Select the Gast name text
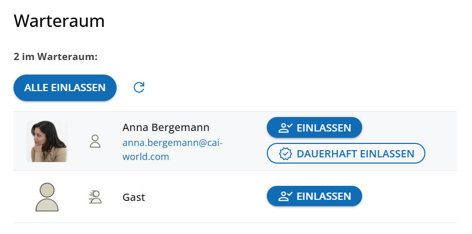This screenshot has width=472, height=234. pyautogui.click(x=134, y=197)
